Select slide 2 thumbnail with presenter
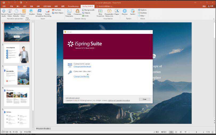This screenshot has width=216, height=135. coord(17,54)
